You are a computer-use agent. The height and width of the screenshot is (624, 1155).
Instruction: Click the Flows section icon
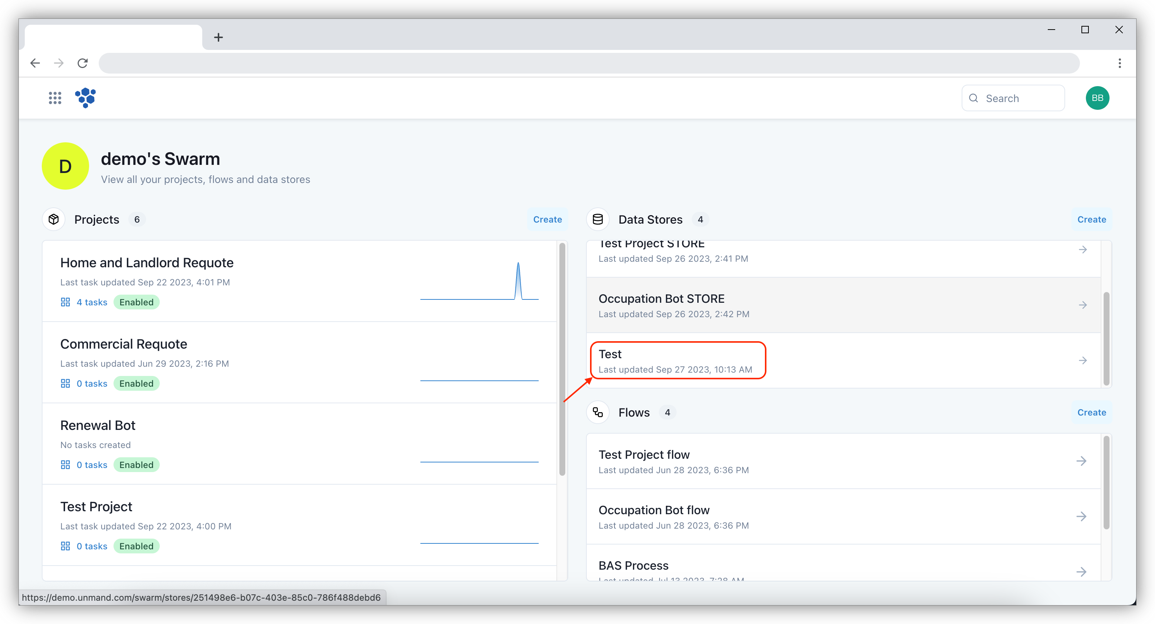[x=599, y=413]
